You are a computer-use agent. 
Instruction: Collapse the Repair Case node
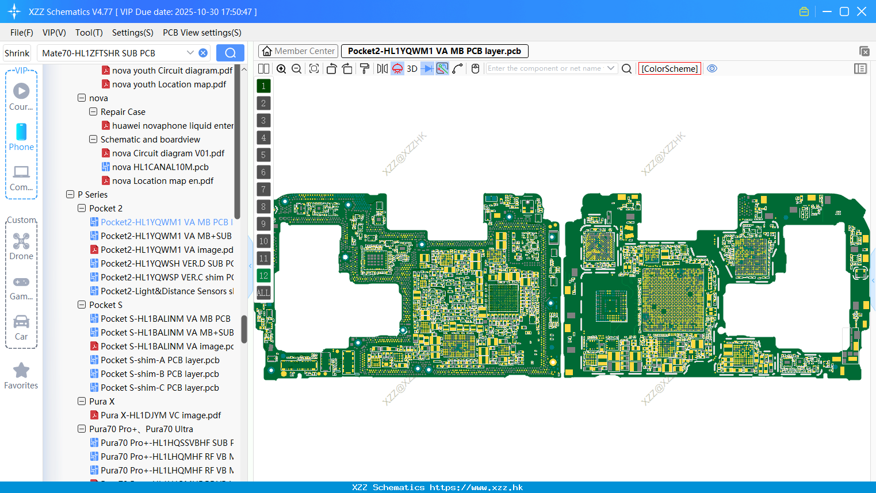[93, 111]
